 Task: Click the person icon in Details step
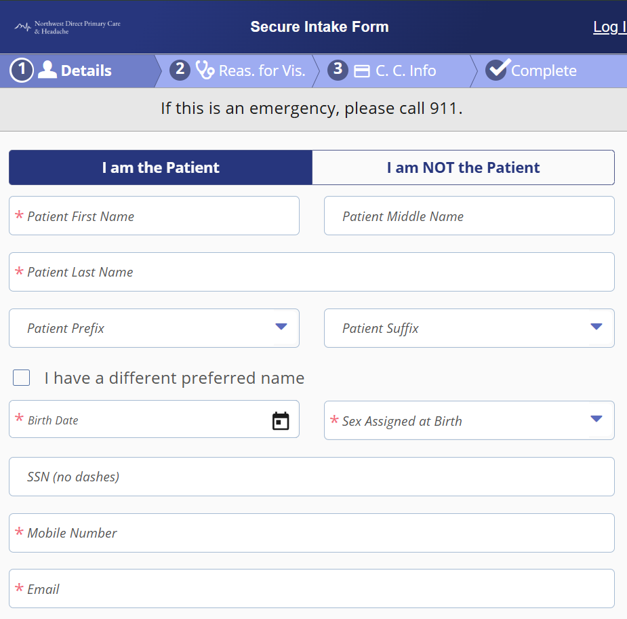(x=46, y=70)
